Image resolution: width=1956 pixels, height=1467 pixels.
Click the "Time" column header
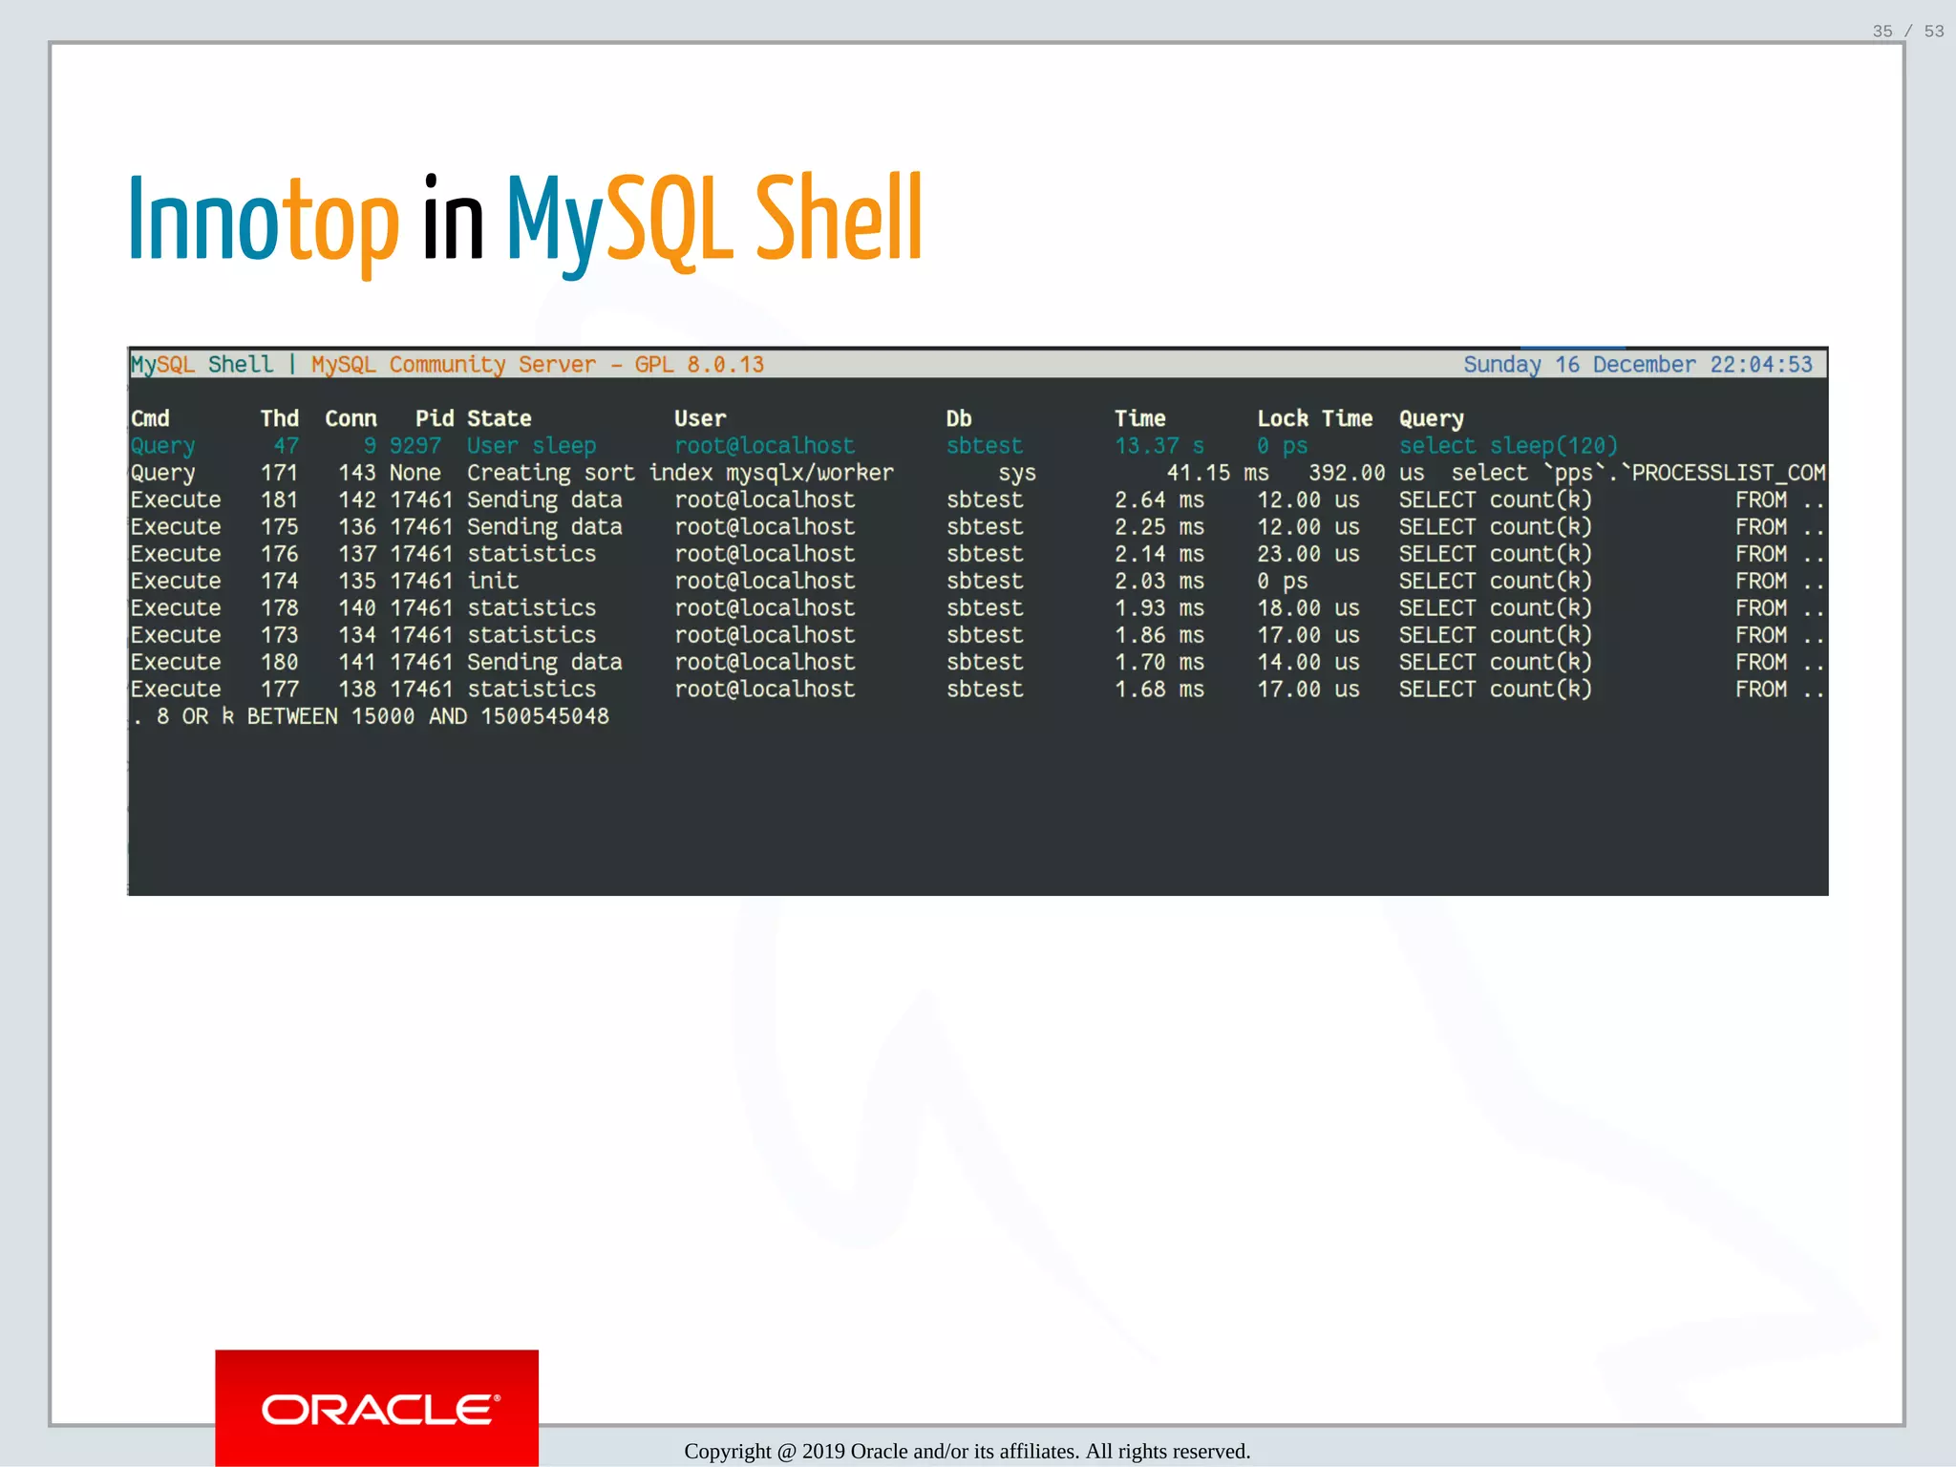[x=1140, y=418]
